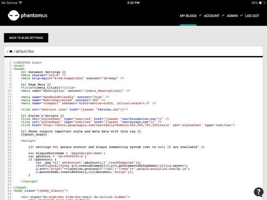Screen dimensions: 267x200
Task: Click the viewport meta line
Action: (x=88, y=103)
